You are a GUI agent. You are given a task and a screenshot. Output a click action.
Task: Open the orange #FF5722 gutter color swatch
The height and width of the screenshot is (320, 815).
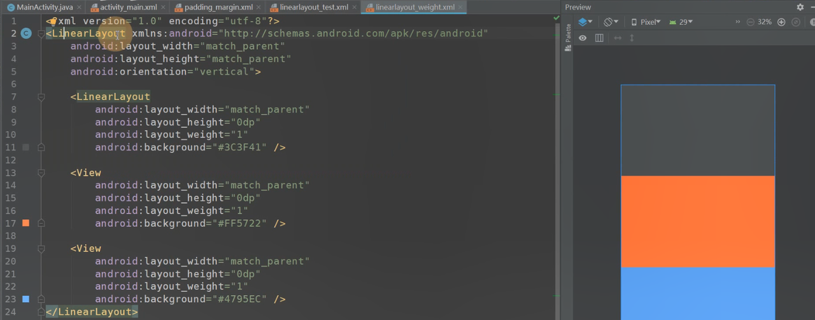(x=25, y=223)
